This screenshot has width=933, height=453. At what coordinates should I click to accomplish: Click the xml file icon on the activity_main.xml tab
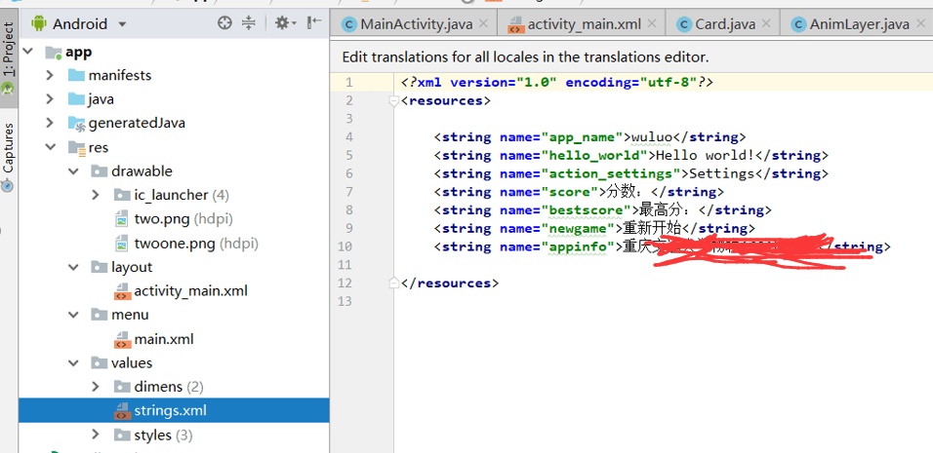(515, 25)
